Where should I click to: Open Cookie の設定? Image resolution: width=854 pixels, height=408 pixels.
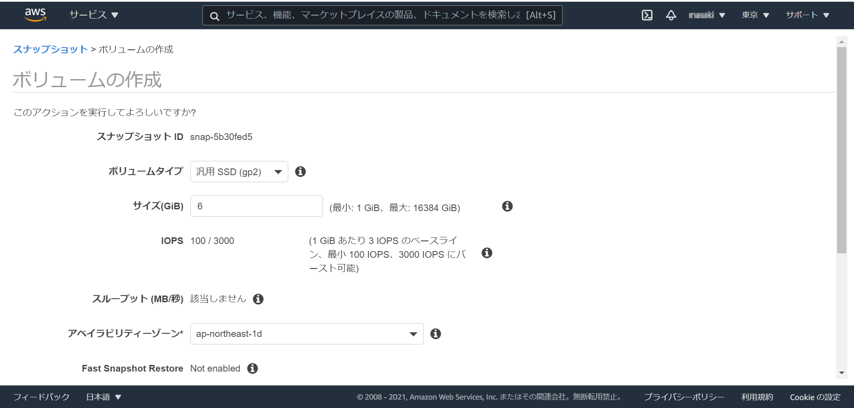(x=815, y=397)
